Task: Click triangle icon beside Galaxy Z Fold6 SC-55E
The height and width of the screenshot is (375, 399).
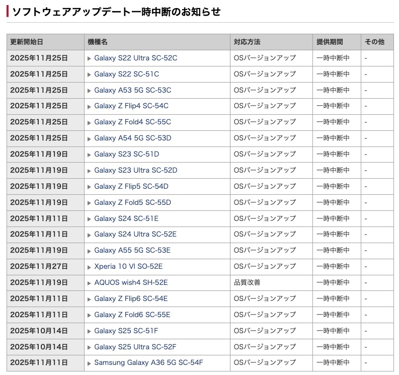Action: click(x=90, y=315)
